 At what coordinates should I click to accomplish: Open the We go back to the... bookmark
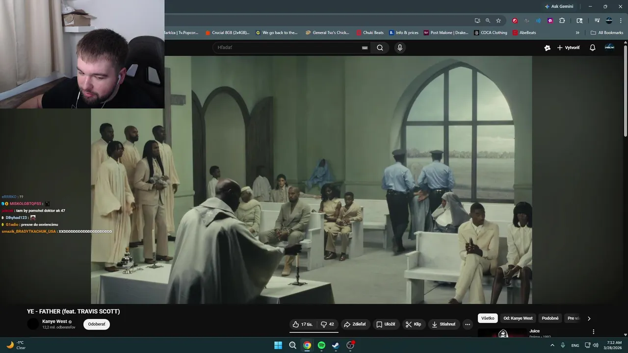pos(277,33)
